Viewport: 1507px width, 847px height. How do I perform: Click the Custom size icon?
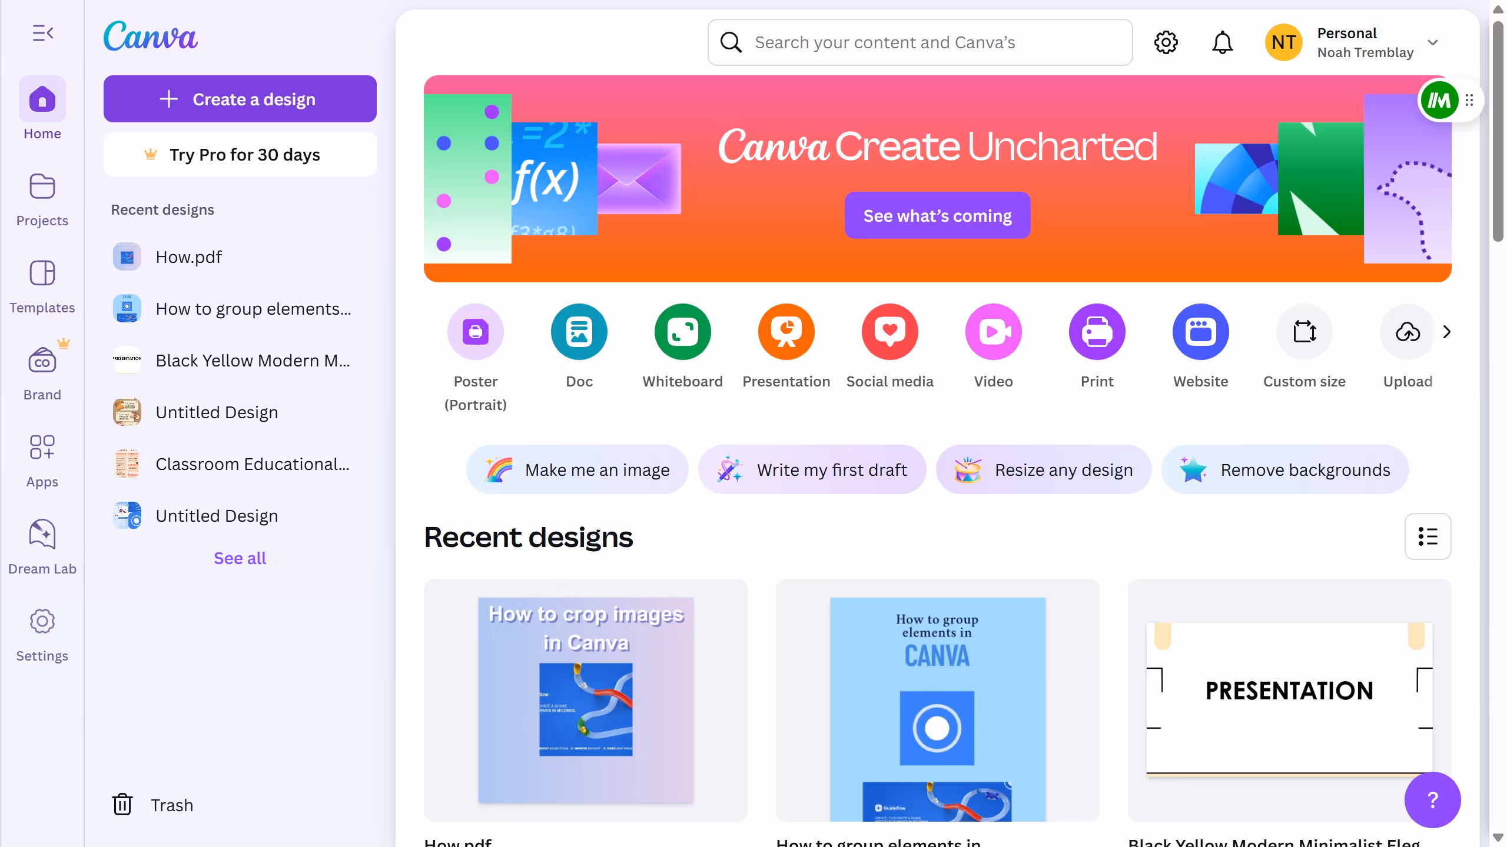[x=1304, y=332]
